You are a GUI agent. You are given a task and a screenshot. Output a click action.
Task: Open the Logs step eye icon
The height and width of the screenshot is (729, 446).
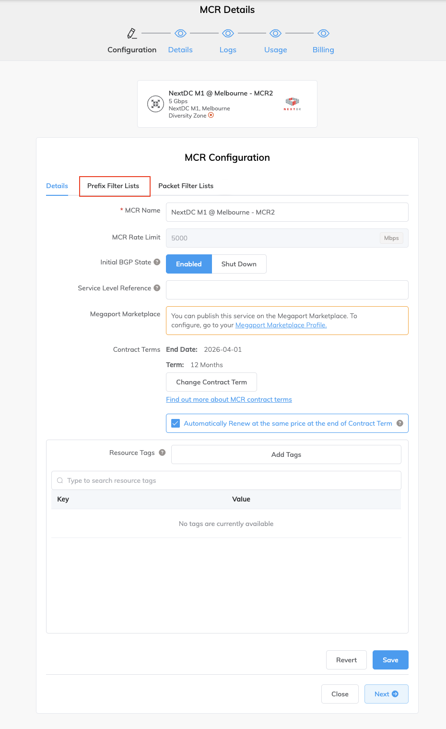(x=228, y=33)
